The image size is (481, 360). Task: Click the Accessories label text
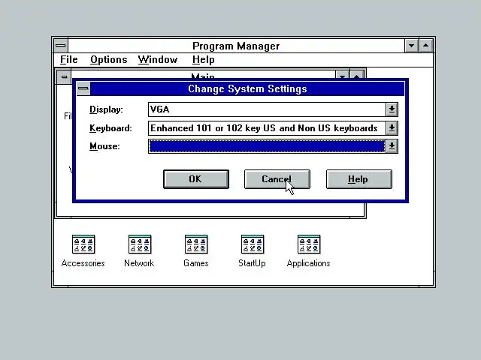83,263
